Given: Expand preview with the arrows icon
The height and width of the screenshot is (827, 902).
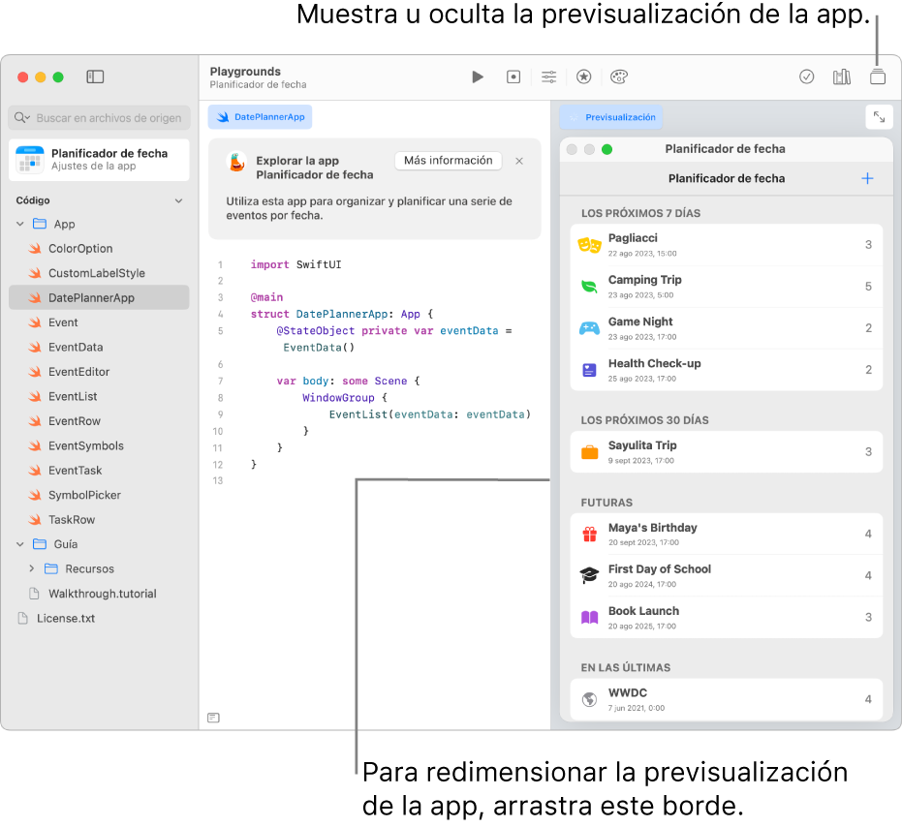Looking at the screenshot, I should [x=879, y=117].
